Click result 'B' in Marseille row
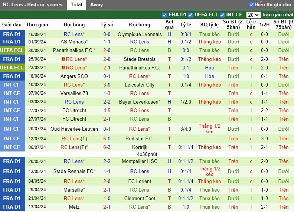The image size is (294, 212). click(x=169, y=190)
